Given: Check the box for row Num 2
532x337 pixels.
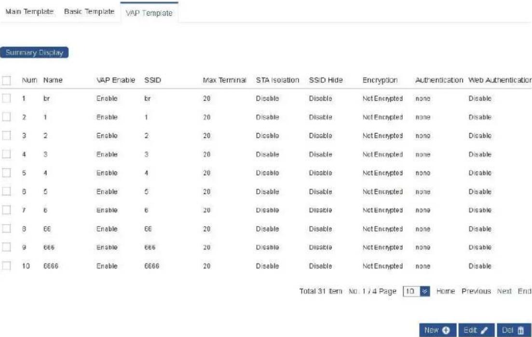Looking at the screenshot, I should tap(6, 117).
